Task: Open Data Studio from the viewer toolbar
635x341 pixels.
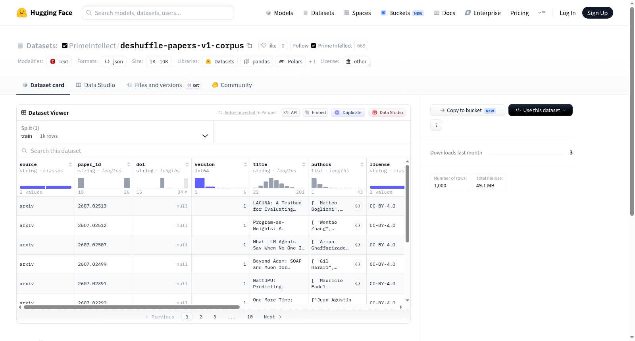Action: [387, 112]
